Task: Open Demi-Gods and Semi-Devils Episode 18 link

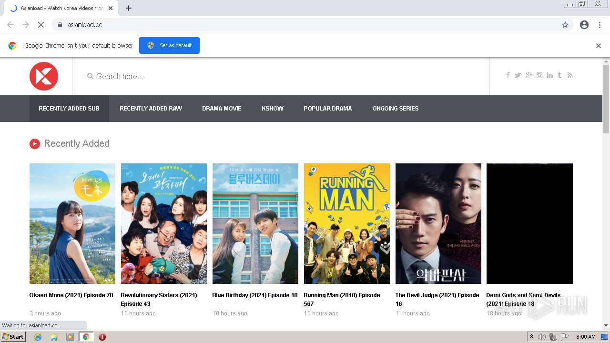Action: [x=523, y=300]
